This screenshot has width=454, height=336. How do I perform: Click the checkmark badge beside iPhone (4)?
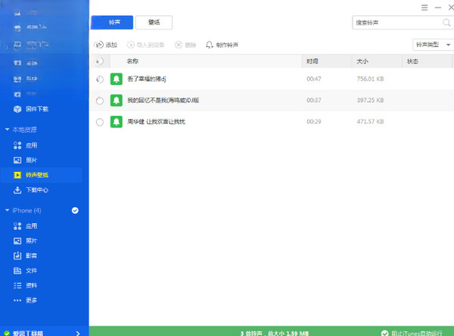75,210
